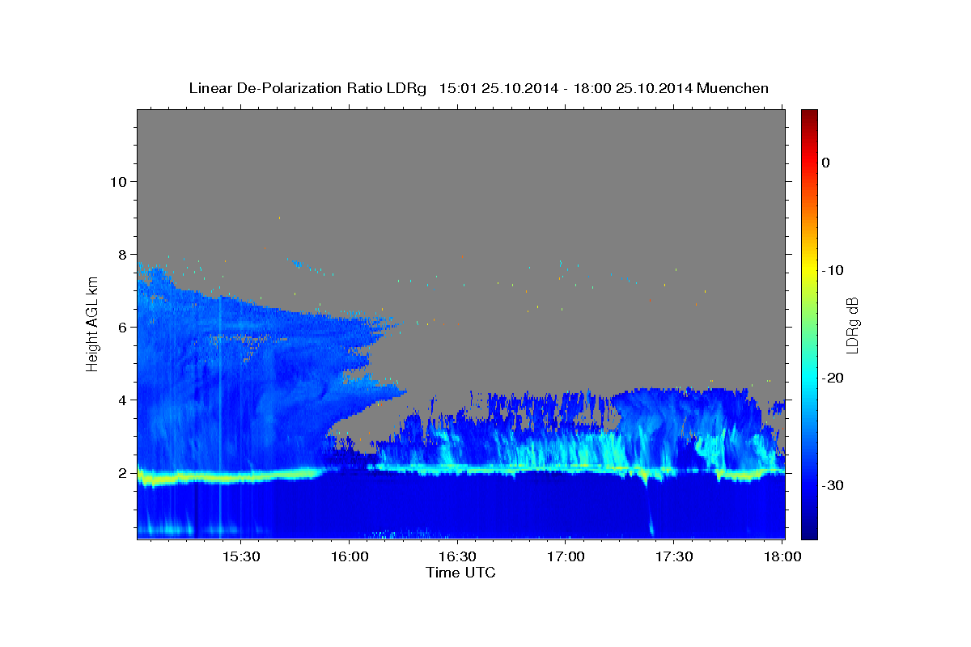Click the date range '15:01 25.10.2014' in the title
Screen dimensions: 971x647
[498, 88]
